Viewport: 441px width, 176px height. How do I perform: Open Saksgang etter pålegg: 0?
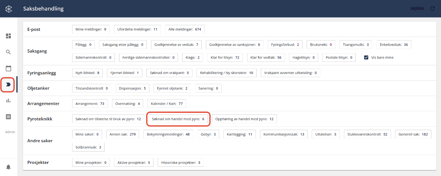coord(123,45)
